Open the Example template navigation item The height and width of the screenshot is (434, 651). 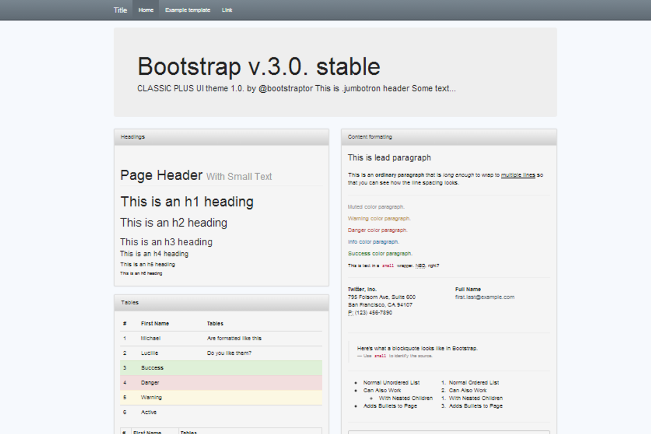point(188,9)
